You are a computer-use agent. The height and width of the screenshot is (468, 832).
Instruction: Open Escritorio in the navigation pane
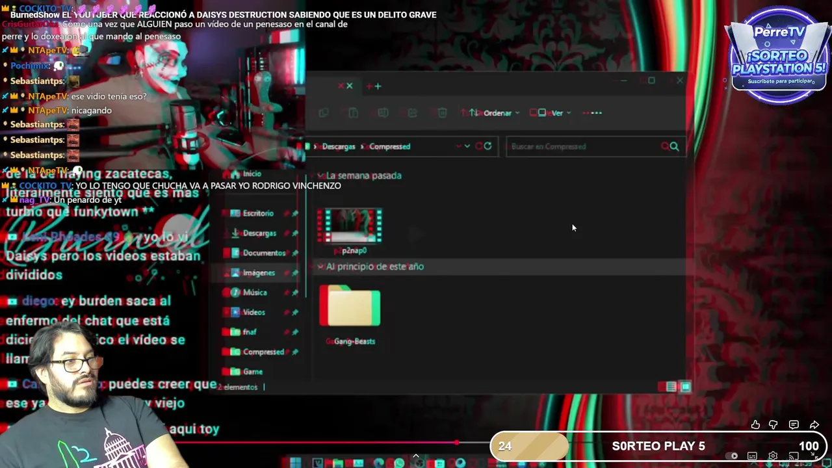coord(252,213)
